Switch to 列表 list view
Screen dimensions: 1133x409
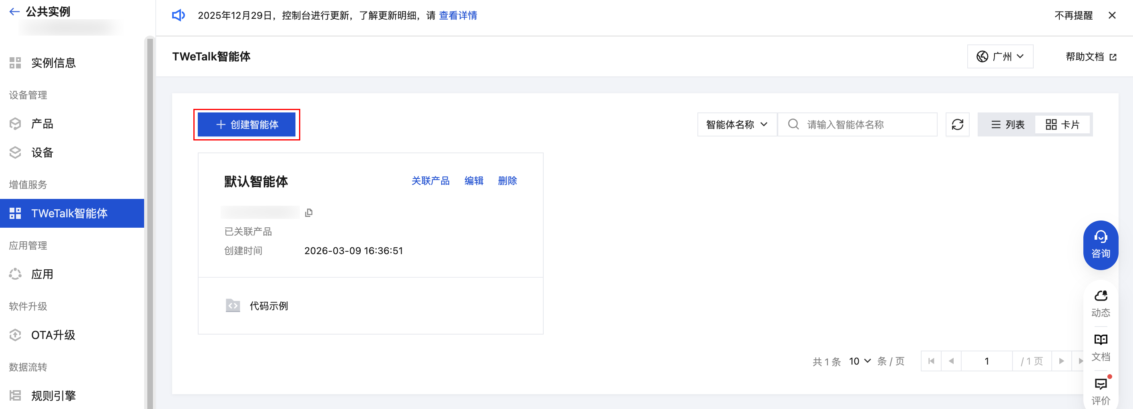(1007, 125)
